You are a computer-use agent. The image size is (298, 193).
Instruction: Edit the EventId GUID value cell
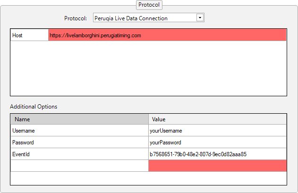pos(217,154)
